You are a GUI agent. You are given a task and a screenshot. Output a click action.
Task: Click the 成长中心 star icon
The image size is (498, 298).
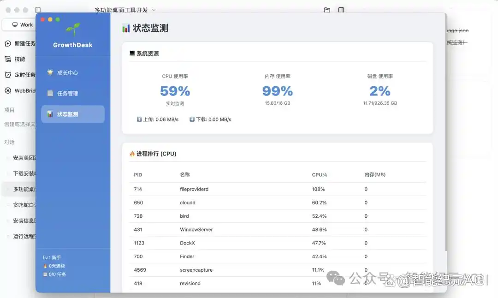[50, 72]
